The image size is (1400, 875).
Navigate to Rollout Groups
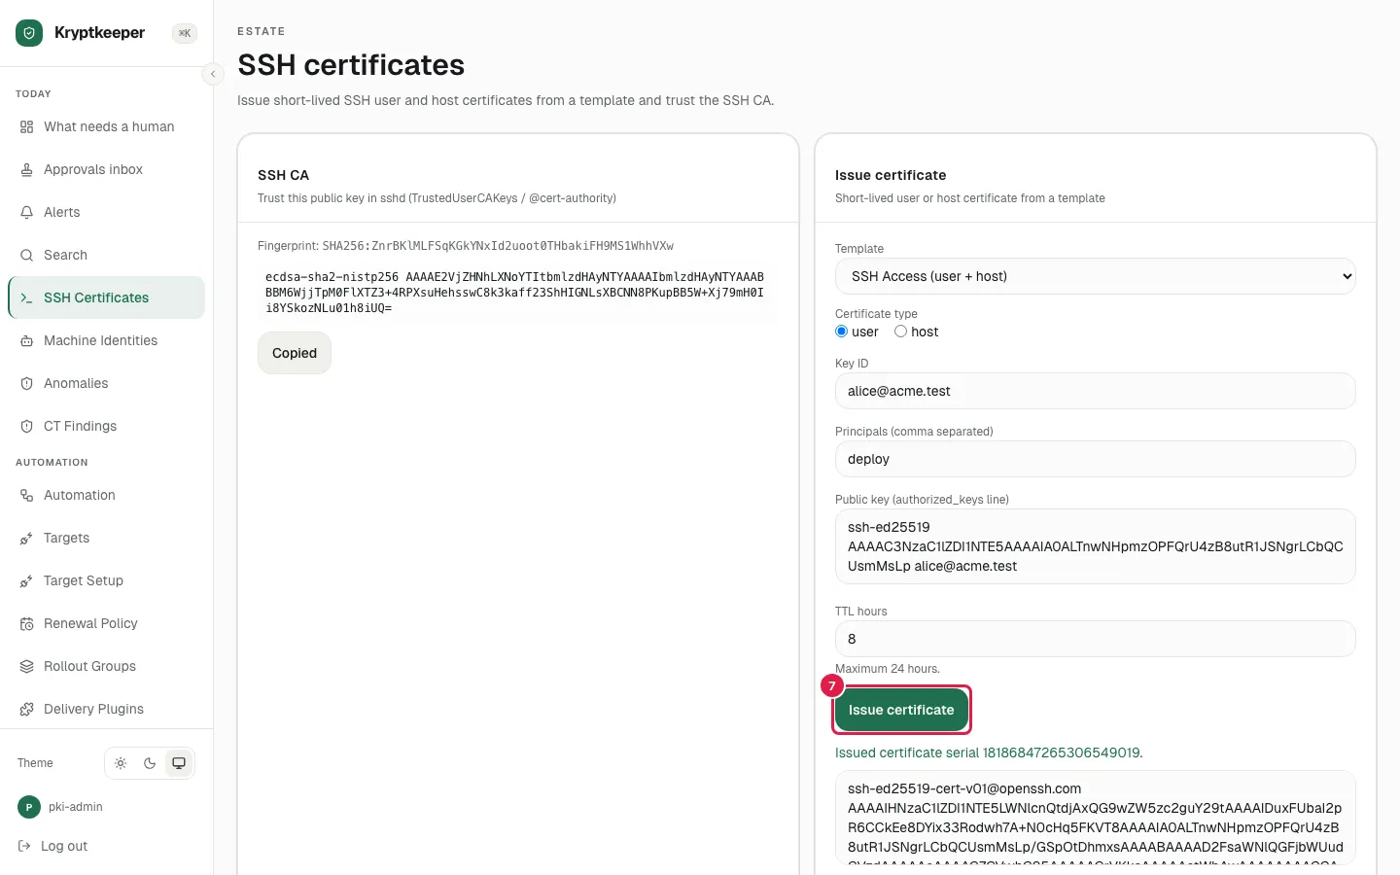tap(106, 667)
